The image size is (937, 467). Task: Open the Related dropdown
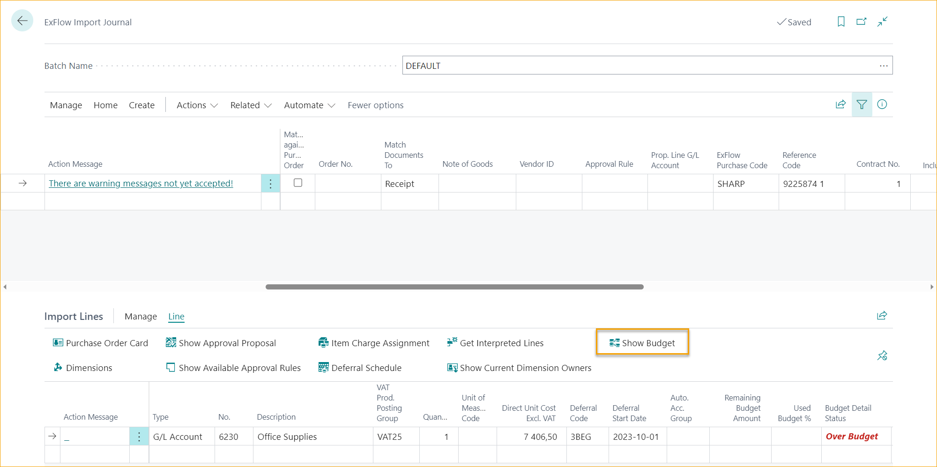pos(250,105)
